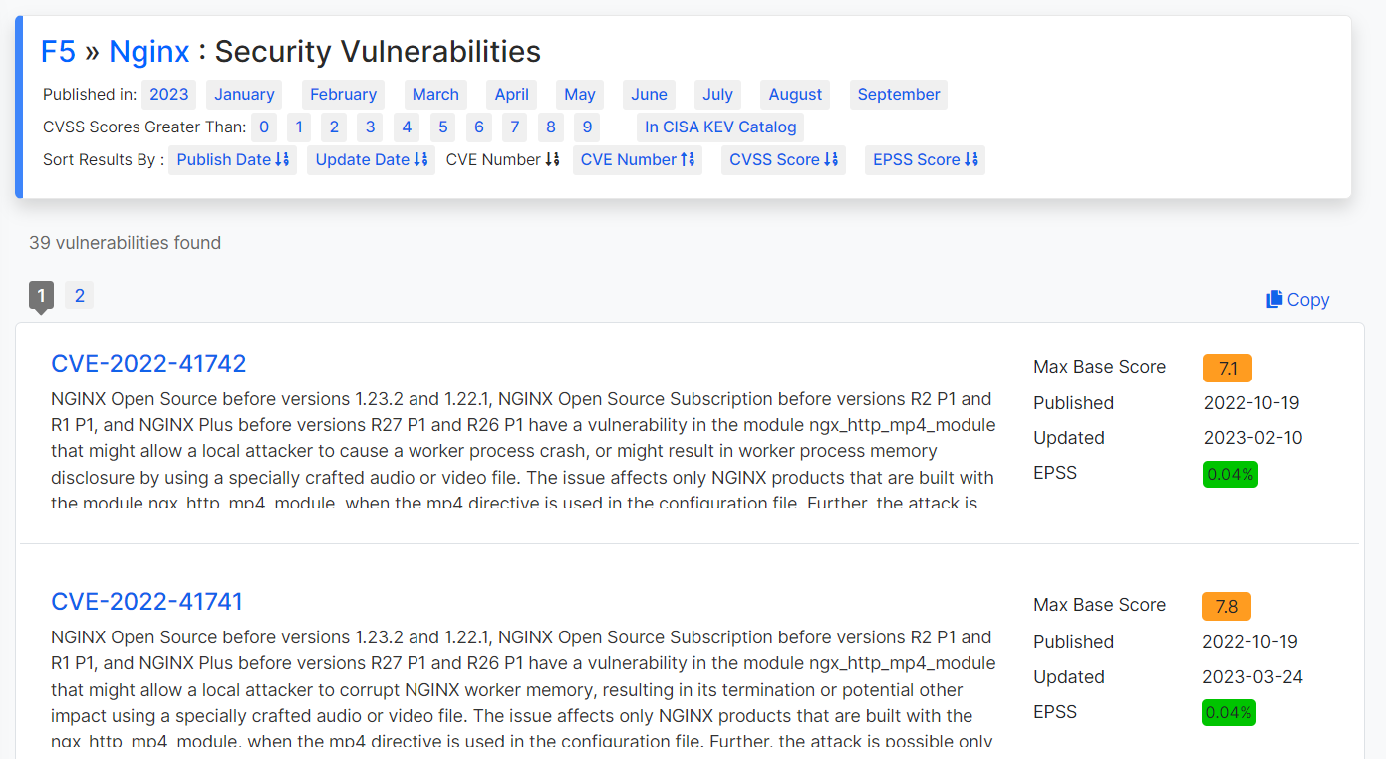Show CVSS scores greater than 7
The image size is (1386, 759).
coord(514,126)
